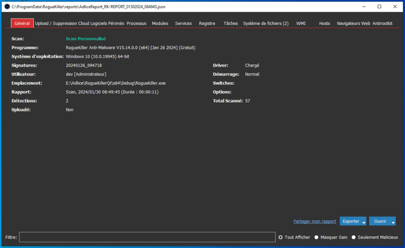Screen dimensions: 405x248
Task: Enable the Masquer Sain filter option
Action: pos(316,237)
